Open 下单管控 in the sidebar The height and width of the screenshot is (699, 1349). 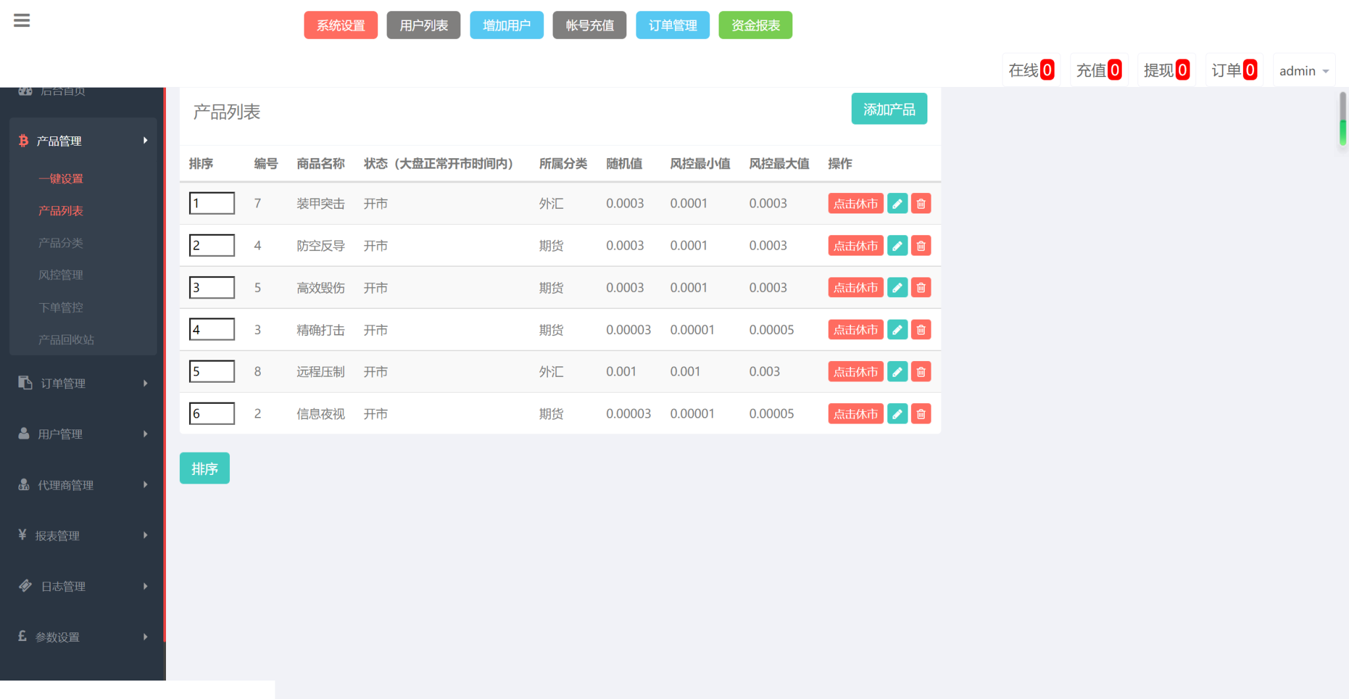[61, 308]
